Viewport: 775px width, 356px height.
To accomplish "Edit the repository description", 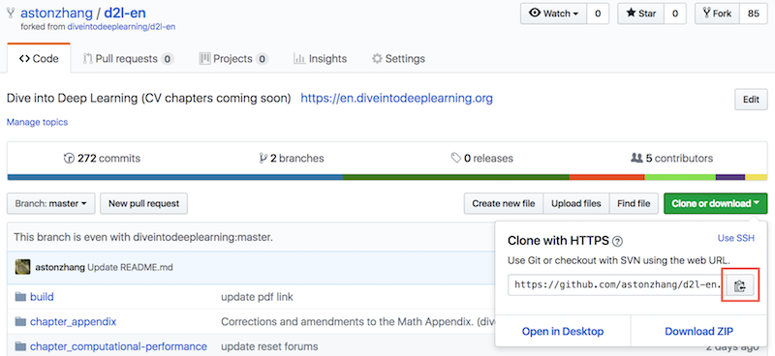I will (751, 100).
